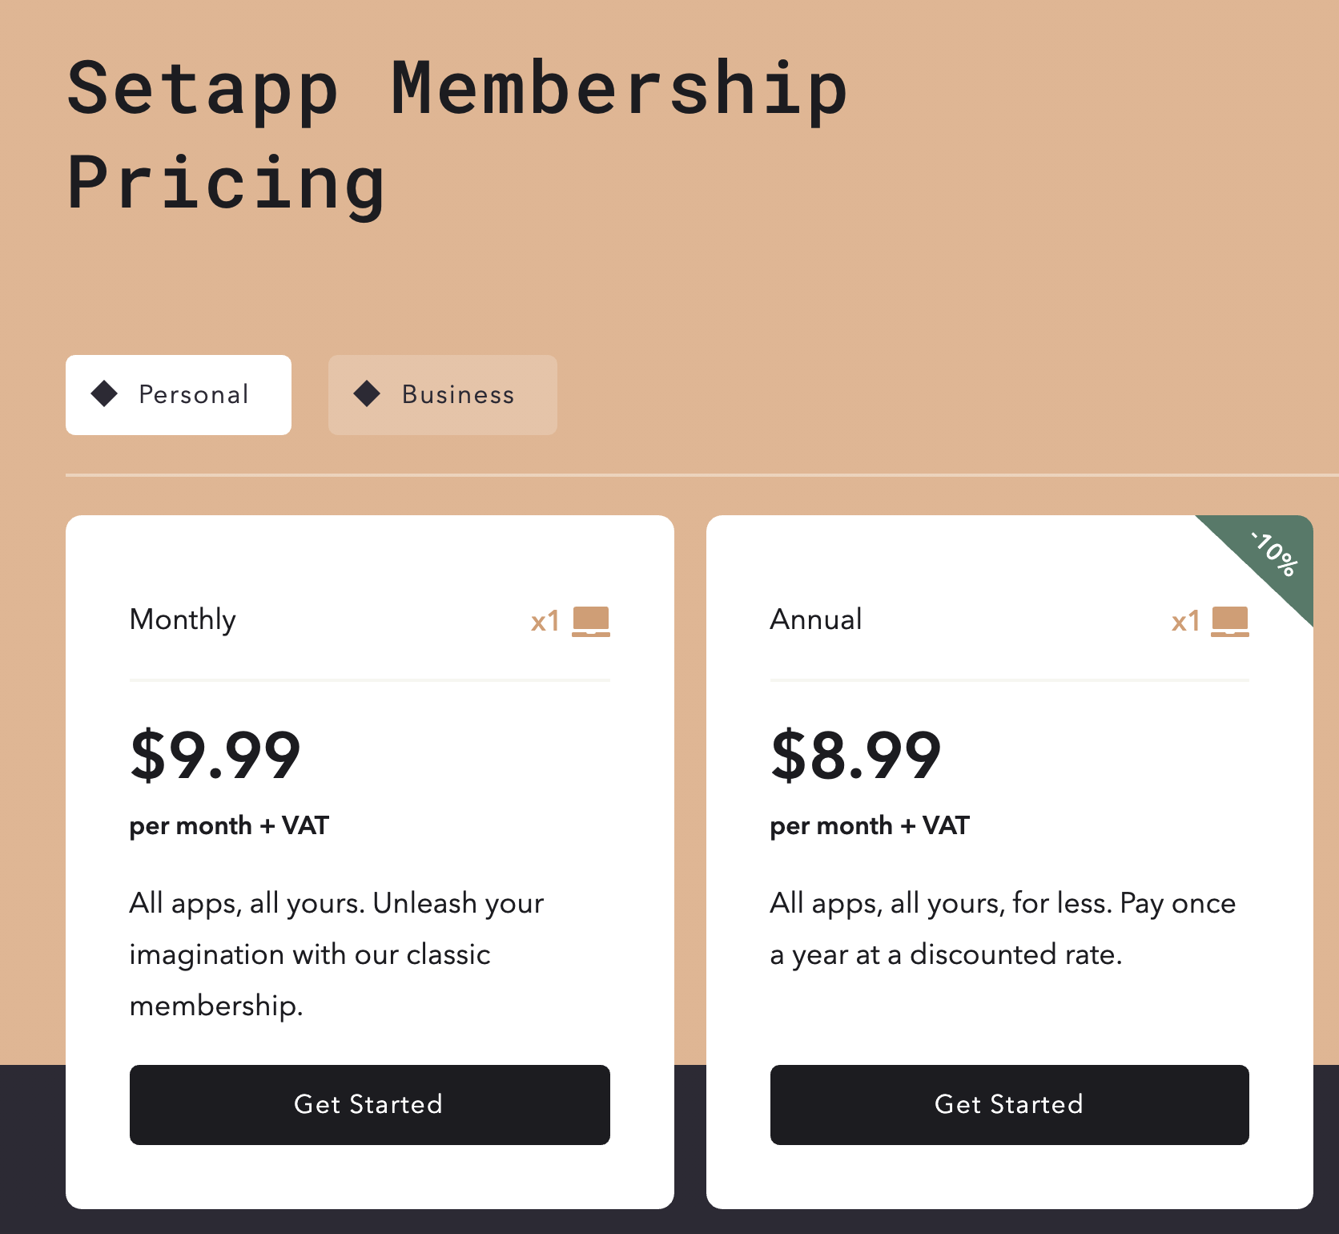Viewport: 1339px width, 1234px height.
Task: Click the $8.99 annual price
Action: click(855, 756)
